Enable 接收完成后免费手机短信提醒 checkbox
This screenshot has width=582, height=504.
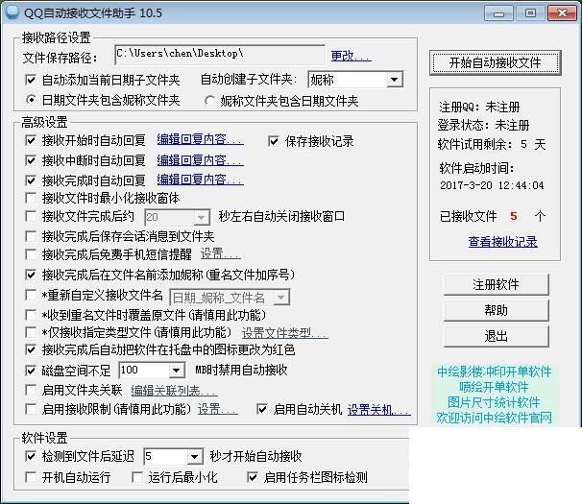31,254
